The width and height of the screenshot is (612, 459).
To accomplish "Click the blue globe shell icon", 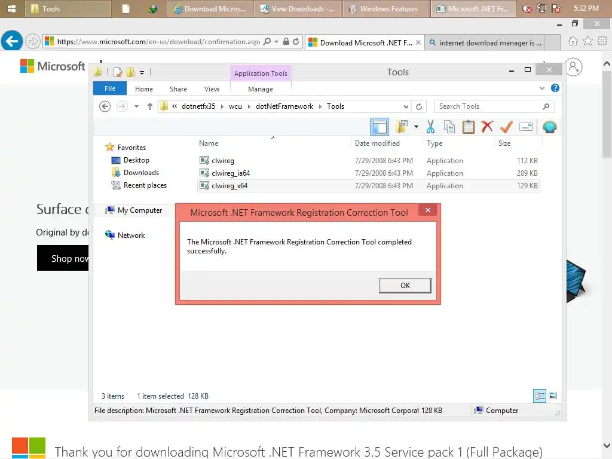I will point(550,127).
